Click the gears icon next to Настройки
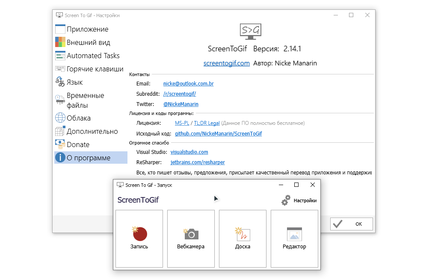Image resolution: width=432 pixels, height=280 pixels. point(286,200)
